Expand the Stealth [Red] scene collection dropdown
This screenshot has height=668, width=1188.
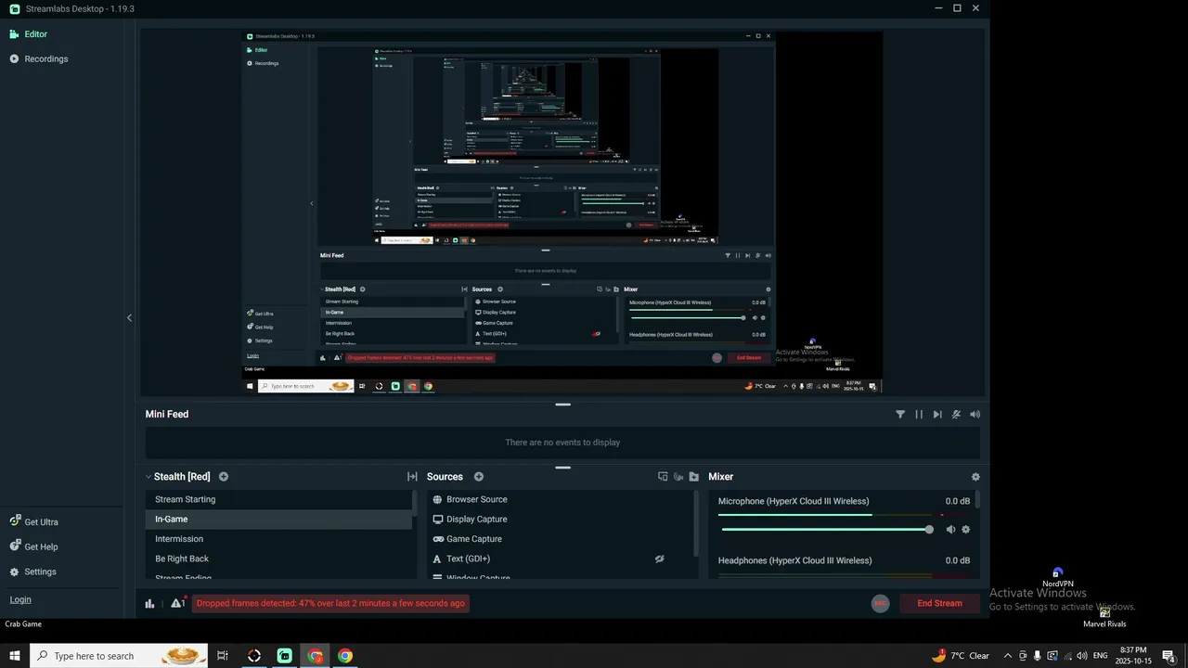point(148,477)
